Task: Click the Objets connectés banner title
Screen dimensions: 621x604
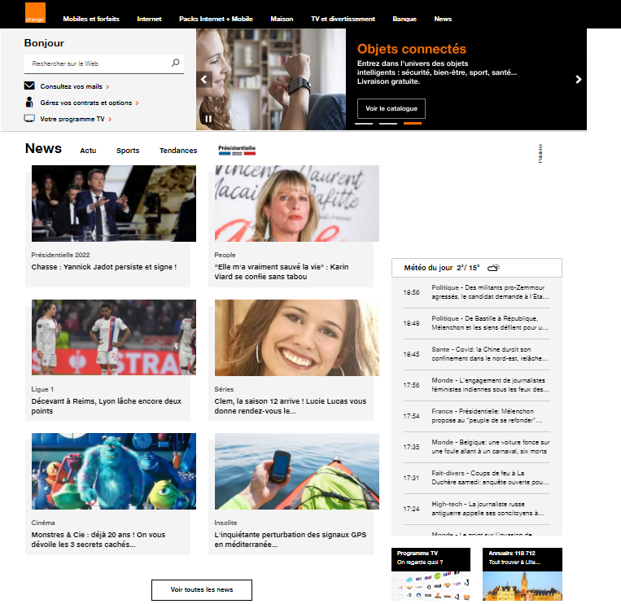Action: coord(412,49)
